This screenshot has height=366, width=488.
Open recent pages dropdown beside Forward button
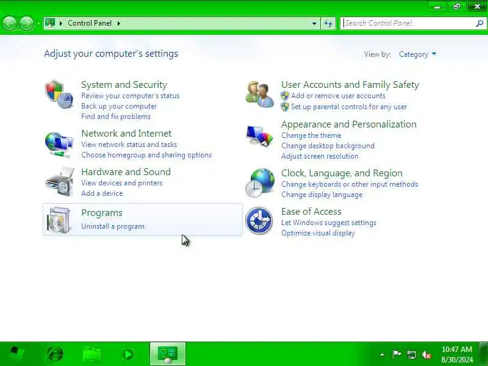38,23
